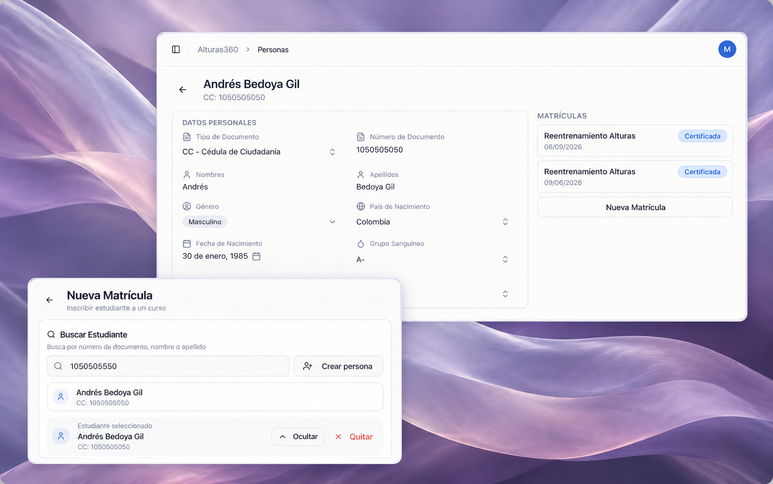The width and height of the screenshot is (773, 484).
Task: Click the Personas breadcrumb item
Action: [x=273, y=50]
